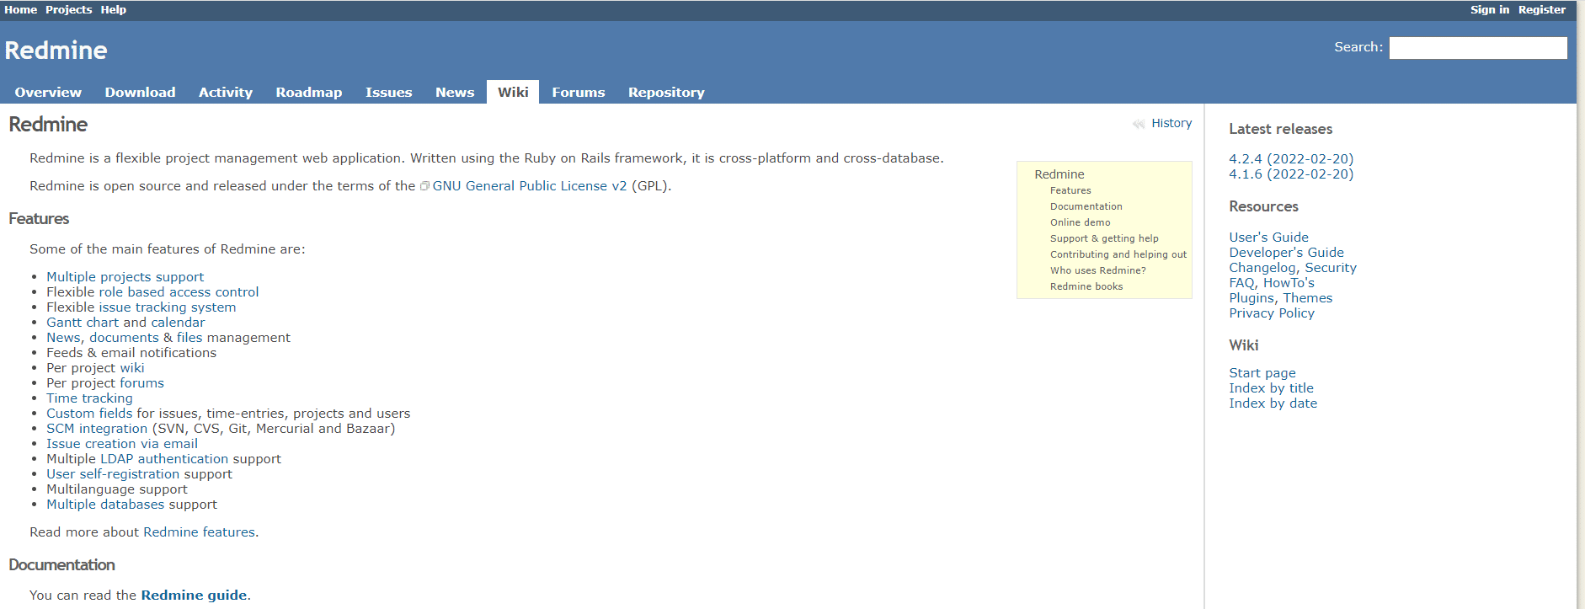Go to wiki Index by date

click(x=1273, y=403)
